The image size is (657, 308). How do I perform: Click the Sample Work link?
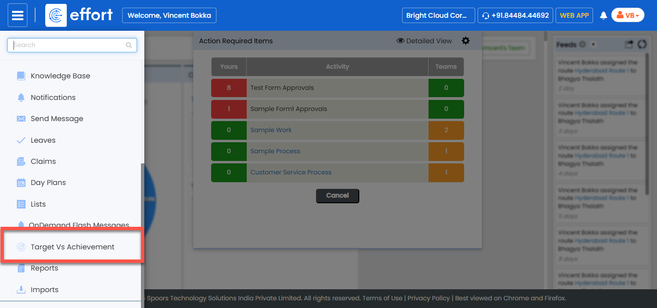271,130
